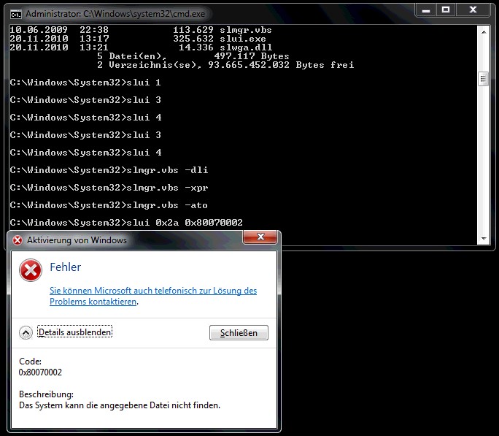The image size is (499, 436).
Task: Click the 'slmgr.vbs -xpr' command line
Action: (x=109, y=188)
